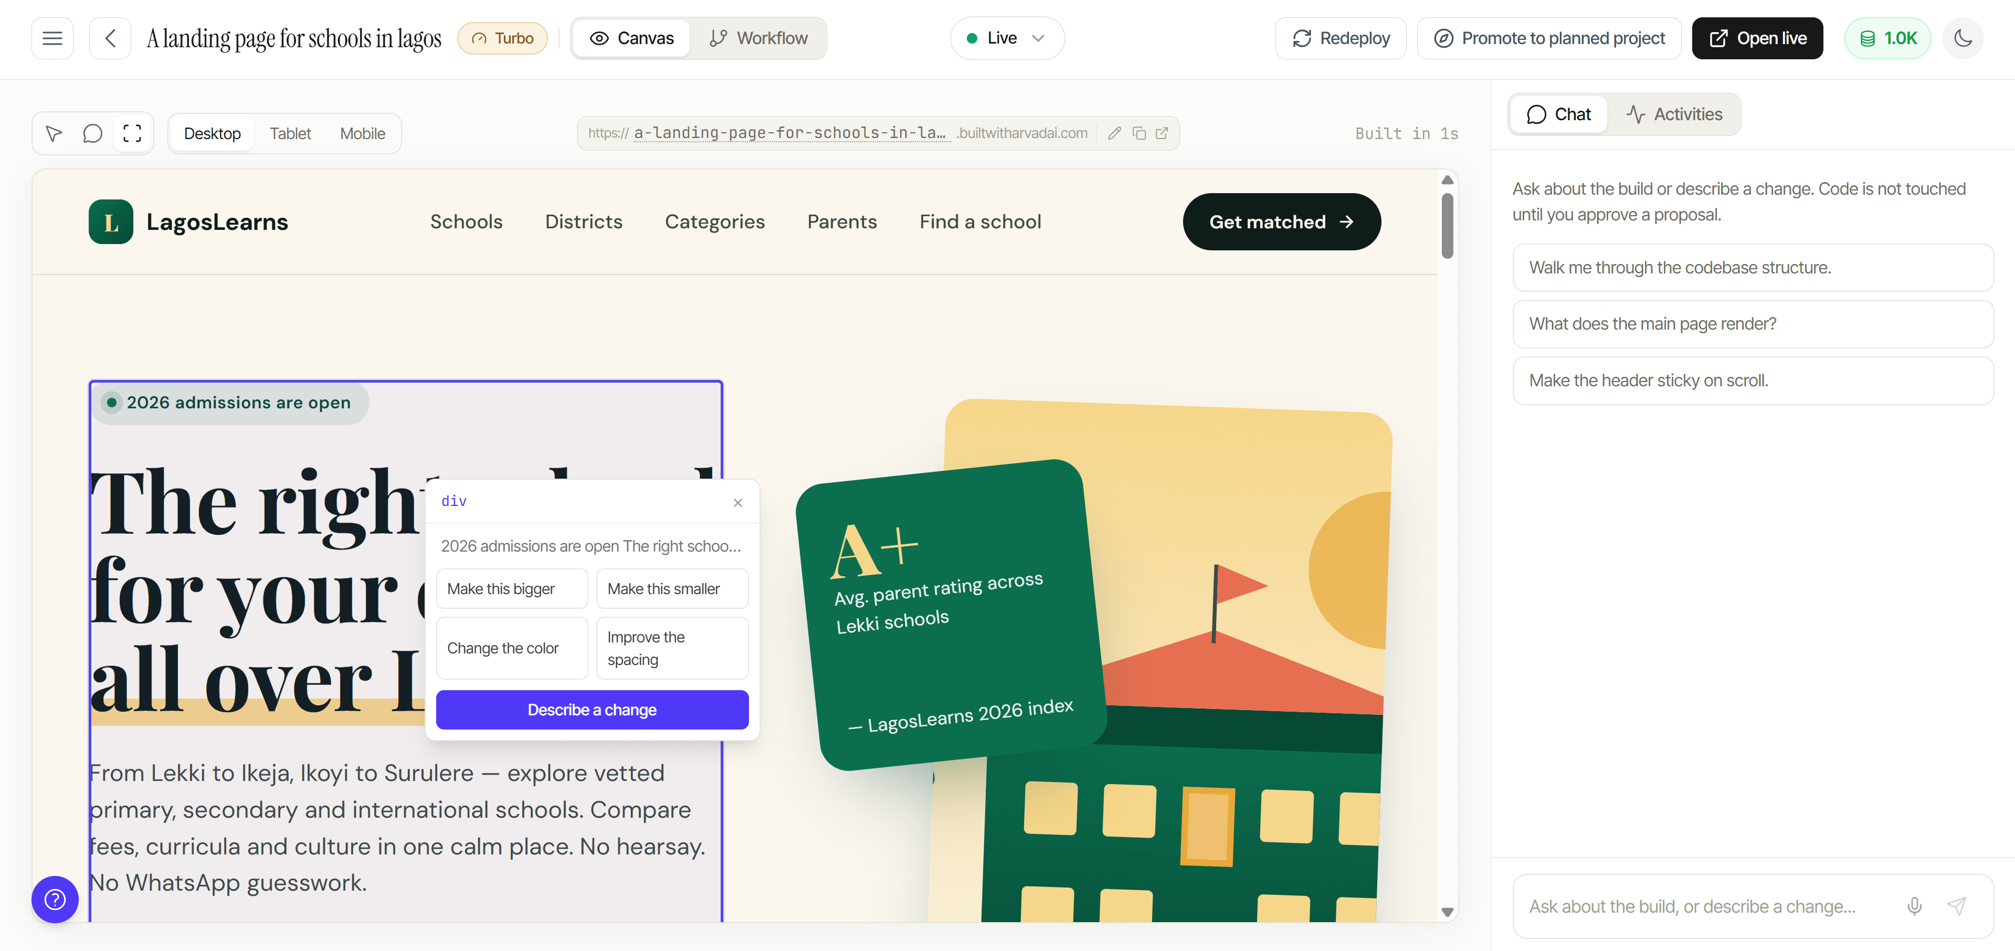Screen dimensions: 2015x951
Task: Send the chat message
Action: [1956, 906]
